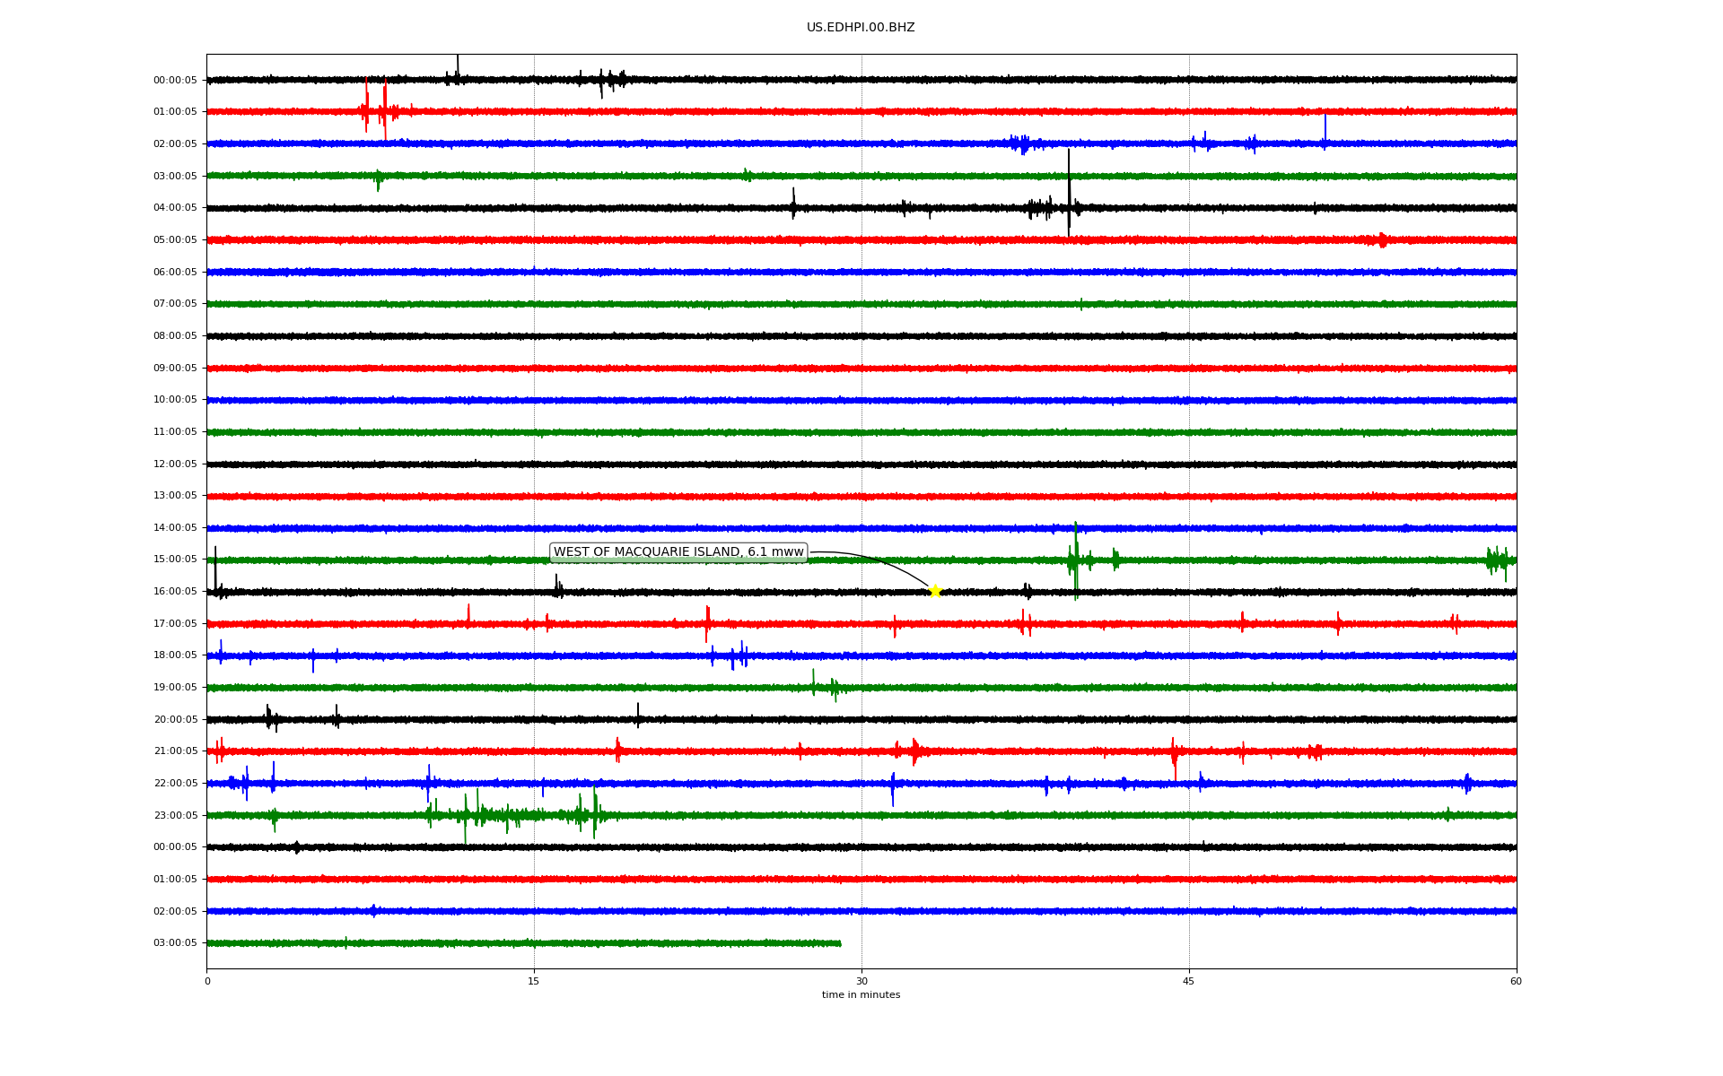Screen dimensions: 1723x1076
Task: Select the 18:00:05 row time label
Action: 175,655
